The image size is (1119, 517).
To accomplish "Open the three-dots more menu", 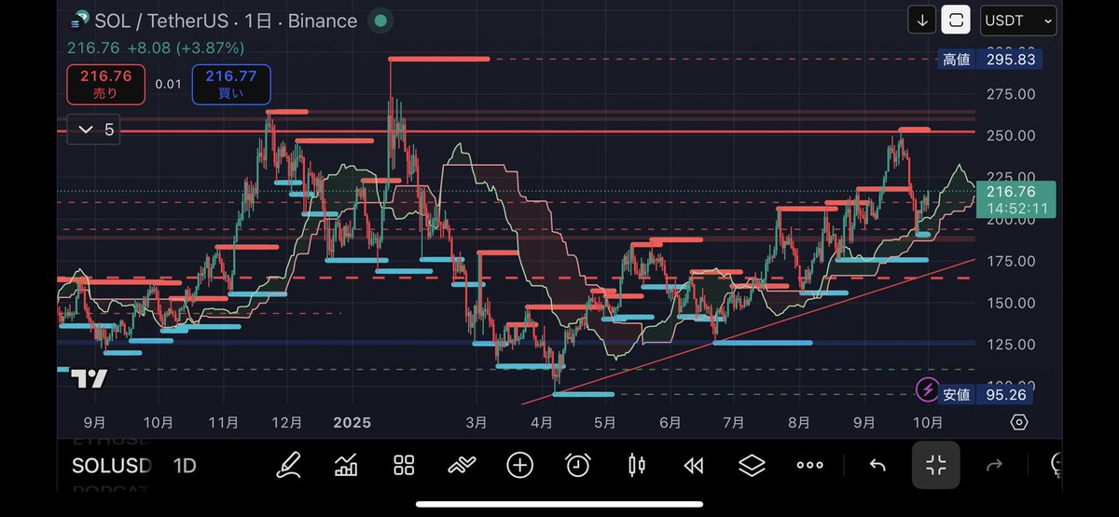I will tap(809, 465).
